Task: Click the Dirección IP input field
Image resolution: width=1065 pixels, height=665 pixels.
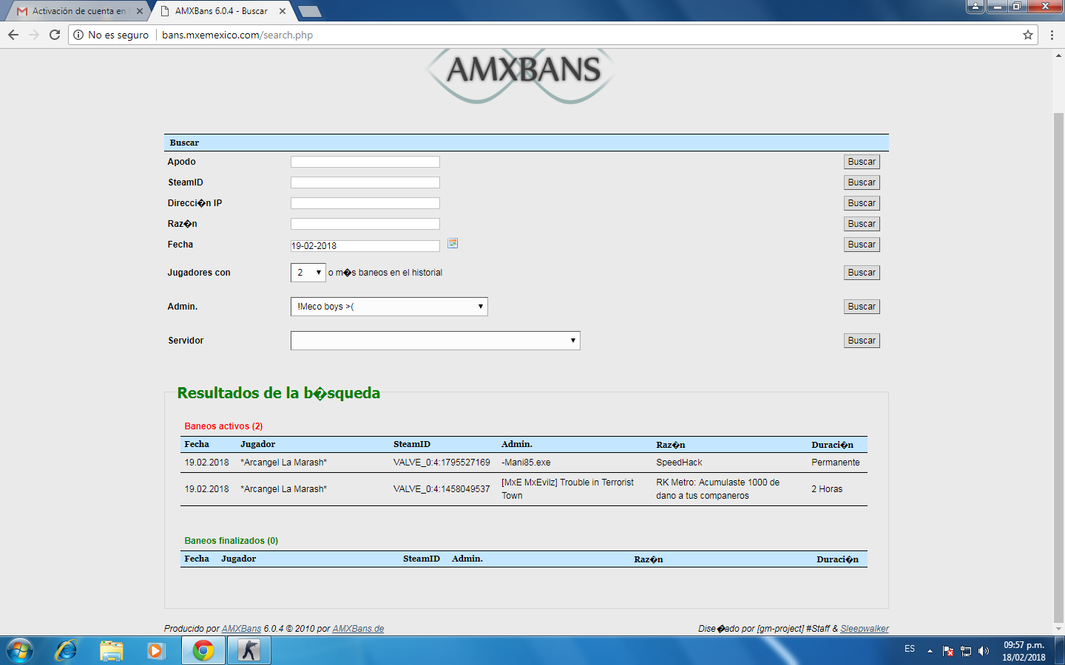Action: point(365,203)
